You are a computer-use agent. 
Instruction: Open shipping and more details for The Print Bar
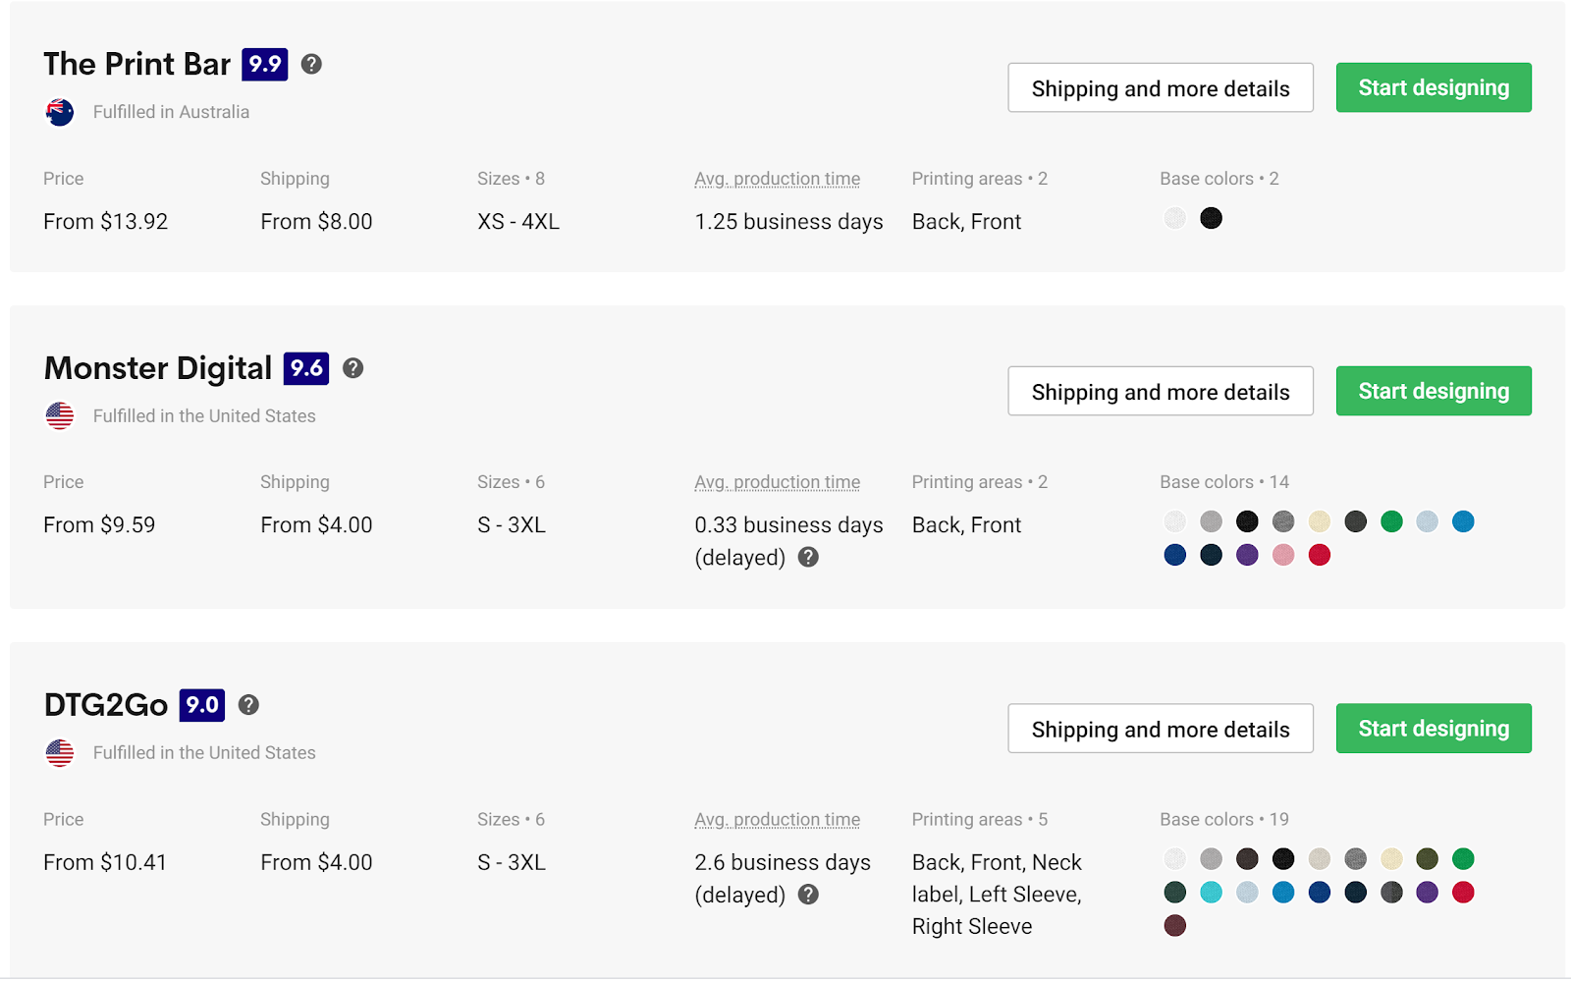1161,88
